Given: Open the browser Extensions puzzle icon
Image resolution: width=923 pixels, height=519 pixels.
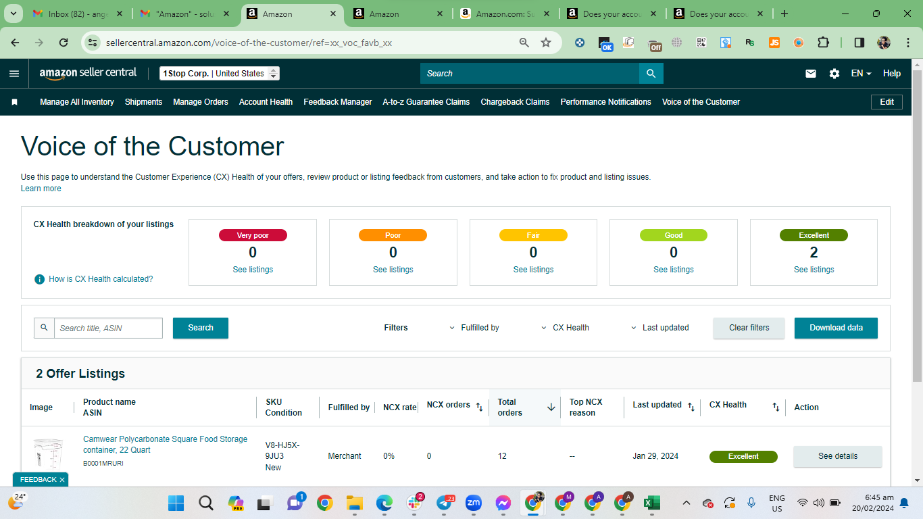Looking at the screenshot, I should [x=823, y=43].
